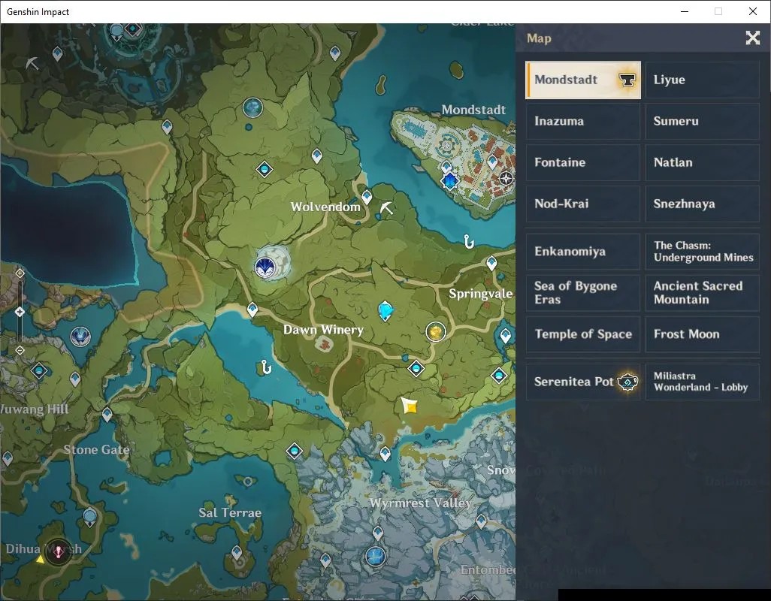Click the zoom-in diamond at slider top

click(x=20, y=273)
